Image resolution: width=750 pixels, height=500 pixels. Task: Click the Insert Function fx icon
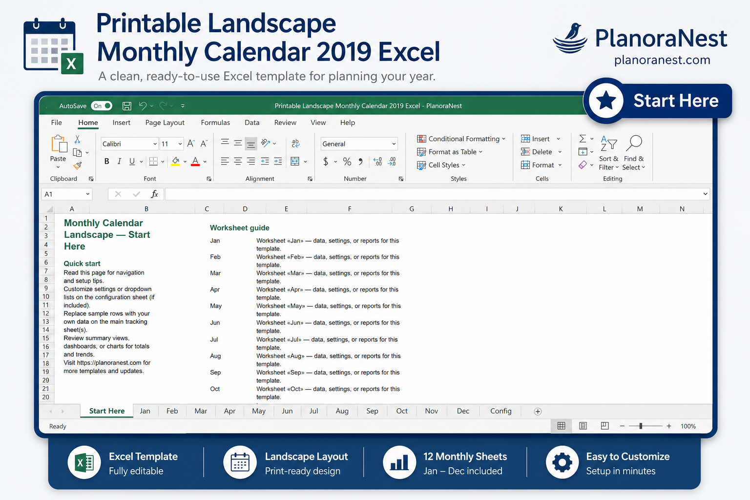(154, 194)
